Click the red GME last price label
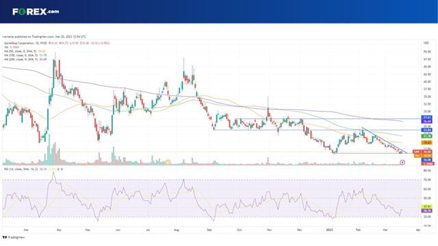 pos(423,152)
